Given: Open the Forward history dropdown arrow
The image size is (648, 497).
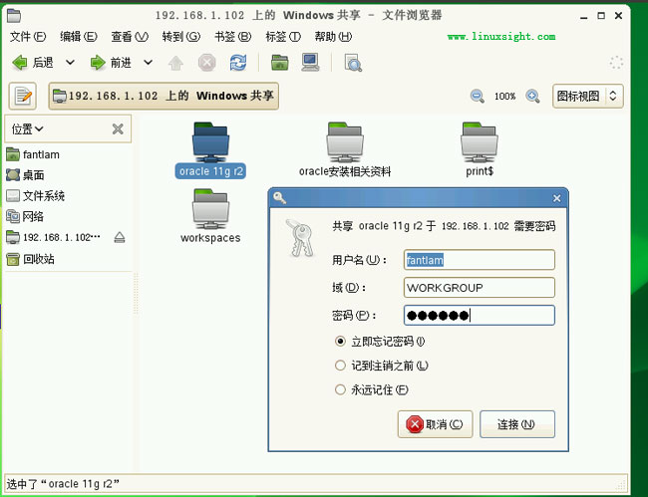Looking at the screenshot, I should 148,63.
